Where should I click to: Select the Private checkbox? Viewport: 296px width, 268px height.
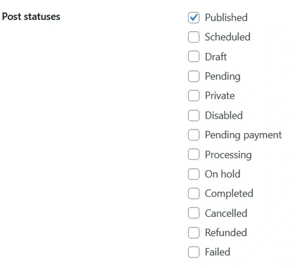click(194, 96)
